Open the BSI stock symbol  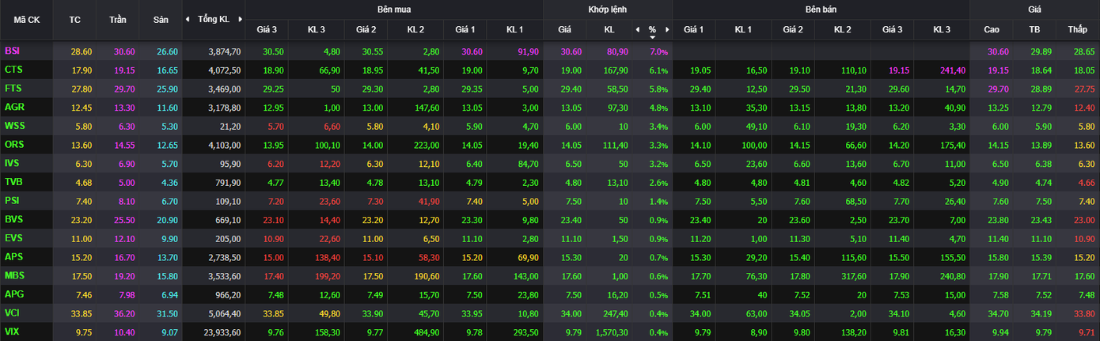pyautogui.click(x=13, y=51)
